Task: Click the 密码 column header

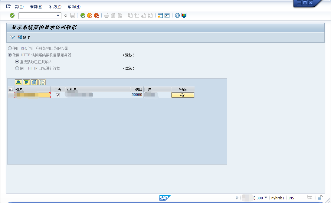Action: point(183,90)
